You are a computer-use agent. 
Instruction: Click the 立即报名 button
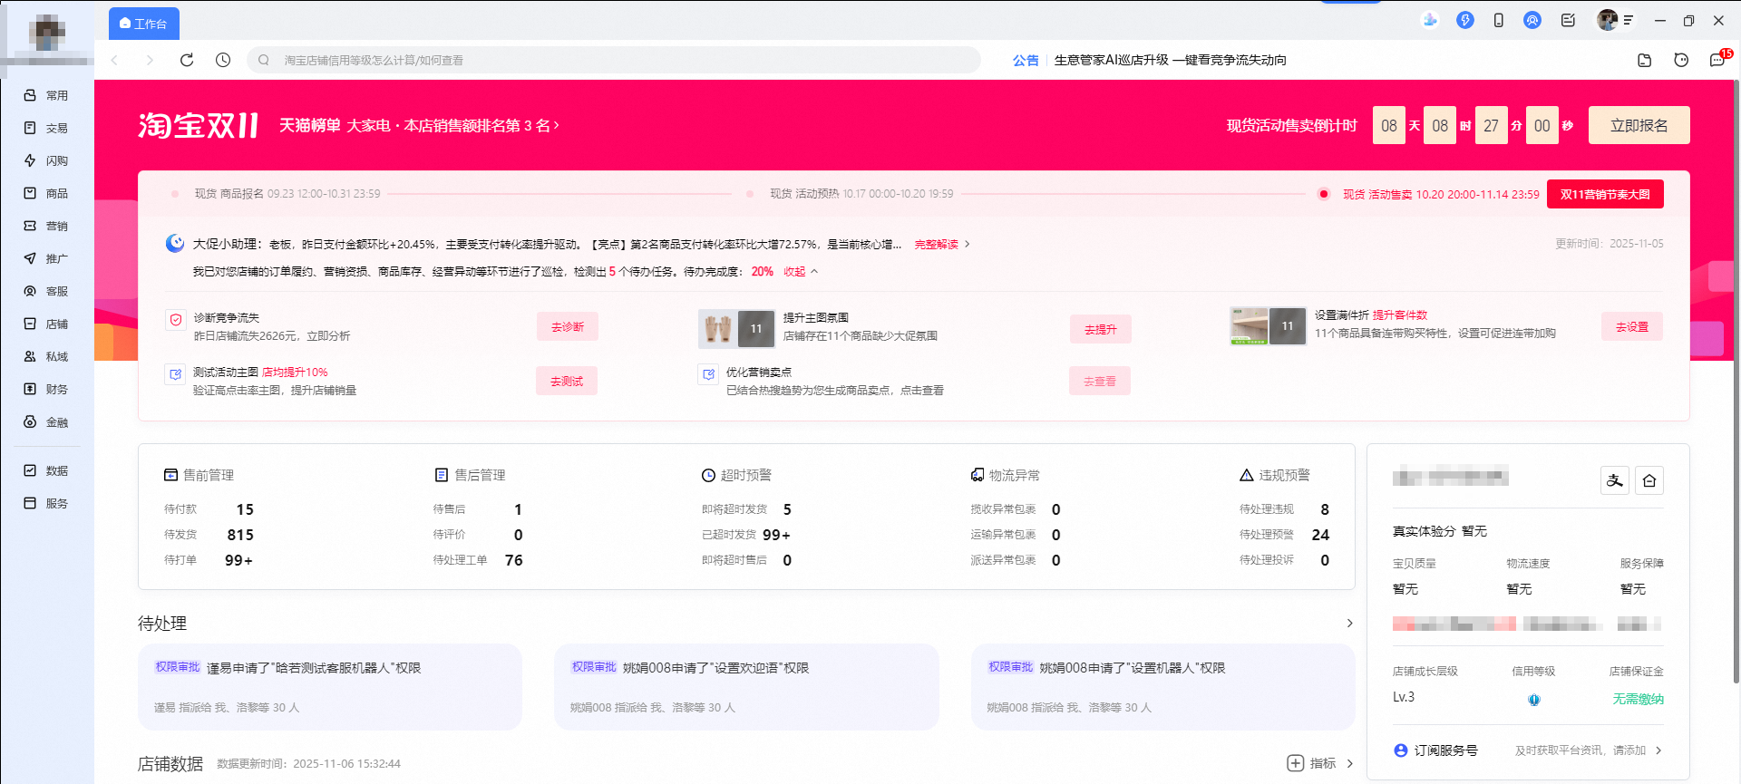coord(1639,125)
